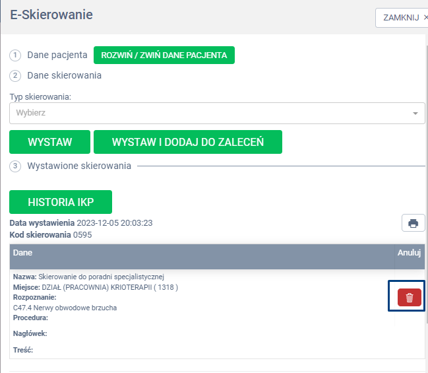
Task: Print the referral using the printer icon
Action: [x=413, y=223]
